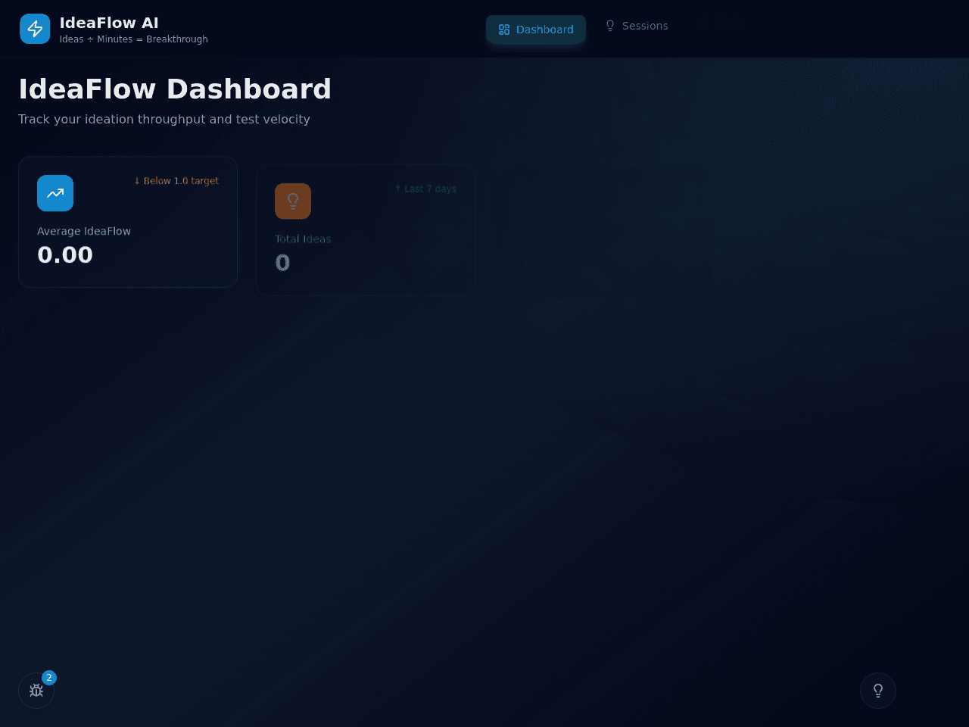Click the "IdeaFlow AI" app title
The height and width of the screenshot is (727, 969).
click(x=109, y=23)
